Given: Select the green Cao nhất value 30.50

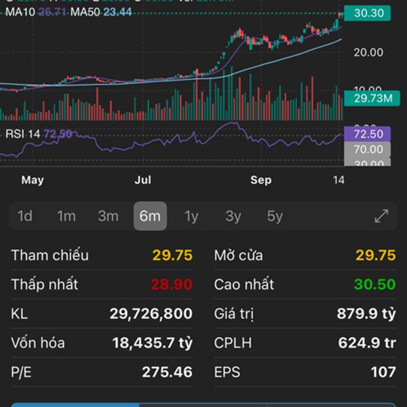Looking at the screenshot, I should (375, 285).
